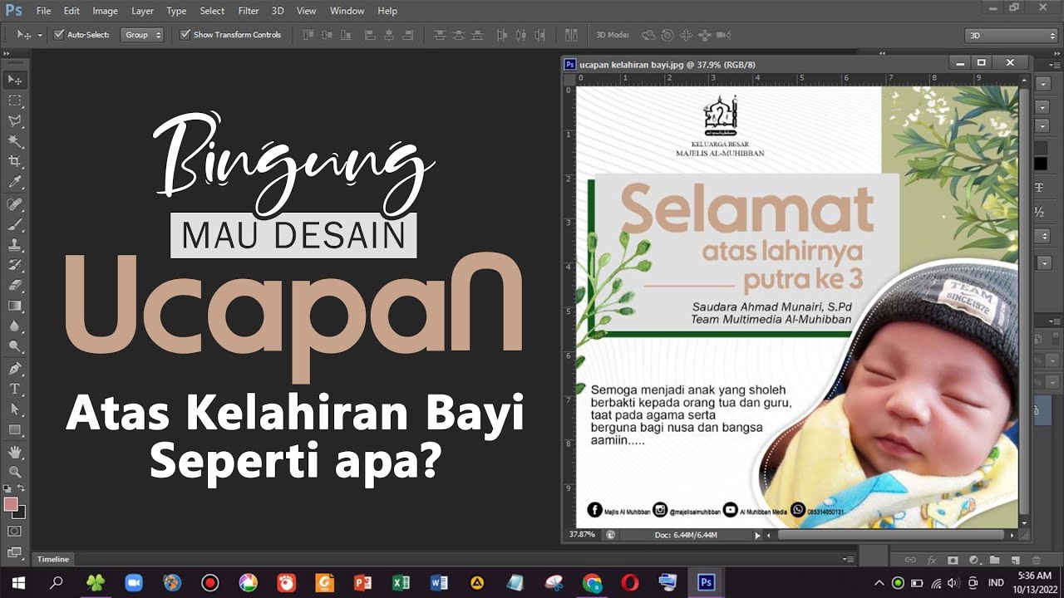Open the Edit menu
This screenshot has width=1064, height=598.
click(x=71, y=11)
